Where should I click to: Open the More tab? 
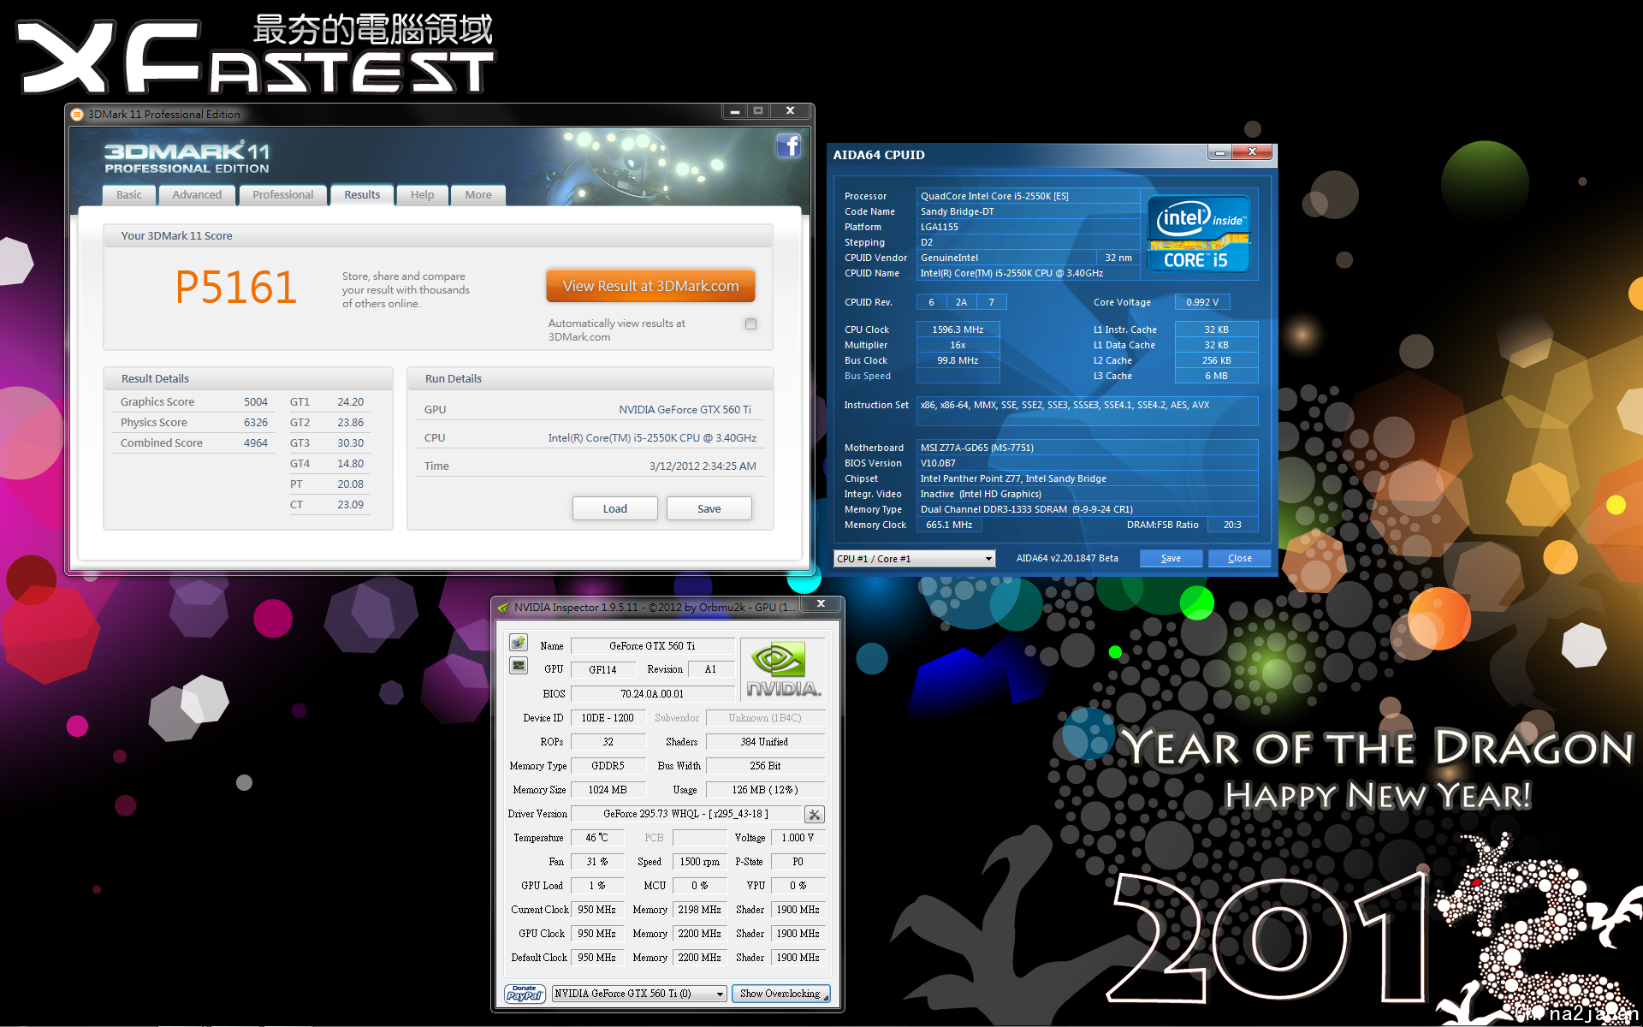(x=478, y=195)
